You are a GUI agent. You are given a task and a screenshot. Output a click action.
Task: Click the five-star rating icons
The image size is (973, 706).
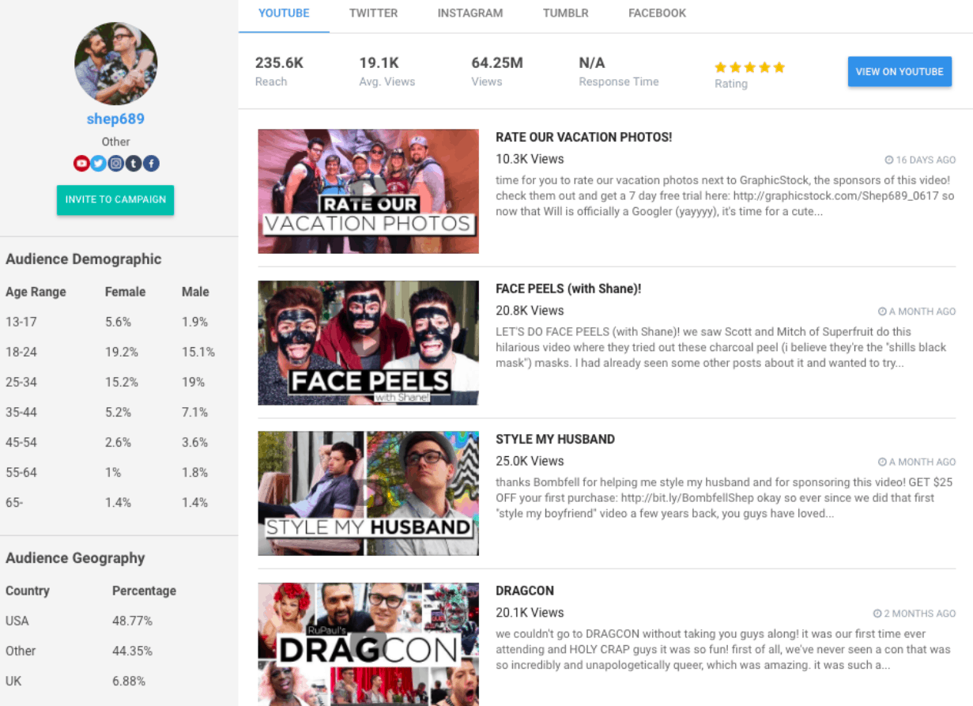[749, 67]
